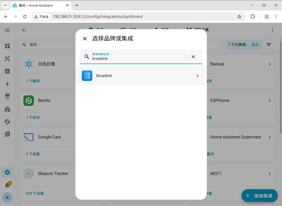Screen dimensions: 282x206
Task: Open notifications bell in sidebar
Action: pos(7,185)
